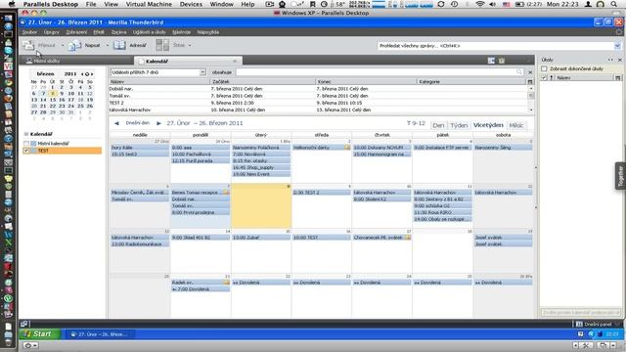Click in the global message search field
The width and height of the screenshot is (626, 352).
tap(495, 46)
